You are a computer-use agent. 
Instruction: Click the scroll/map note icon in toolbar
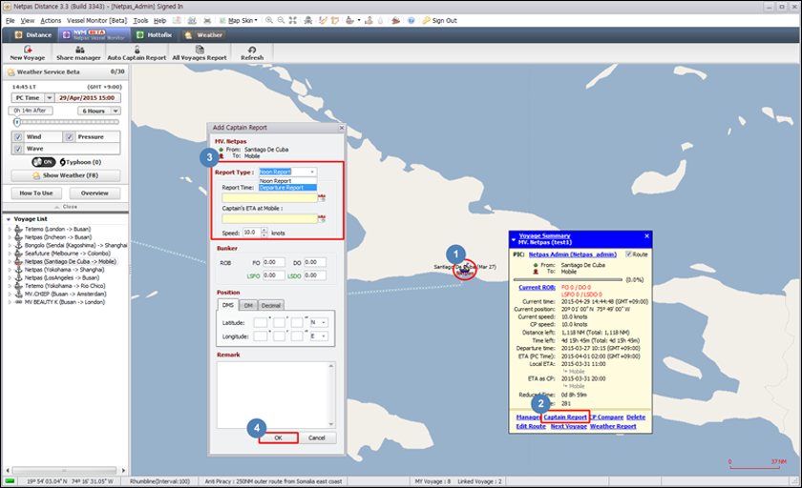tap(335, 20)
